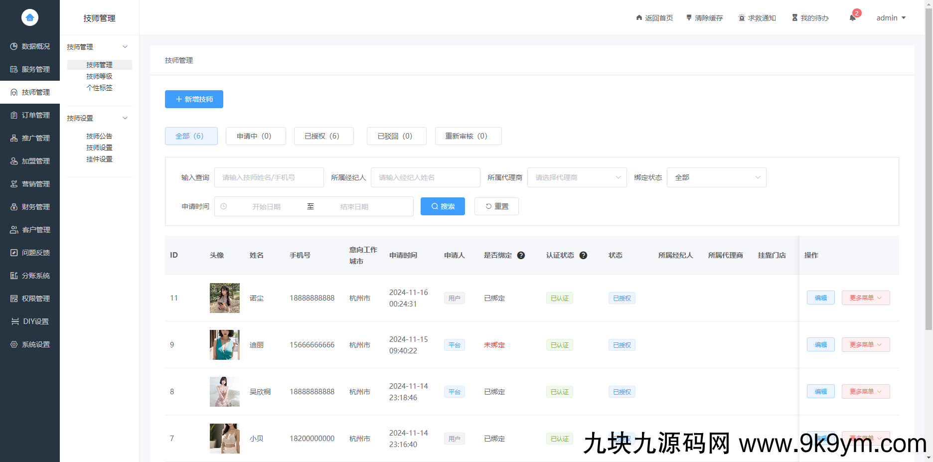Open the 所属代理商 dropdown
This screenshot has height=462, width=933.
[x=576, y=177]
